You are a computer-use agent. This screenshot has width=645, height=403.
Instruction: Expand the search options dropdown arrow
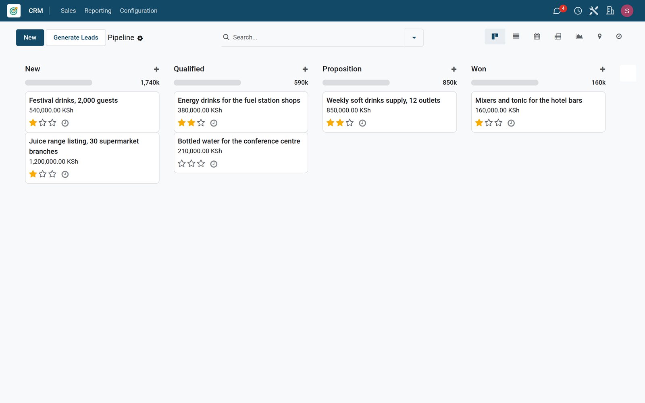[414, 37]
